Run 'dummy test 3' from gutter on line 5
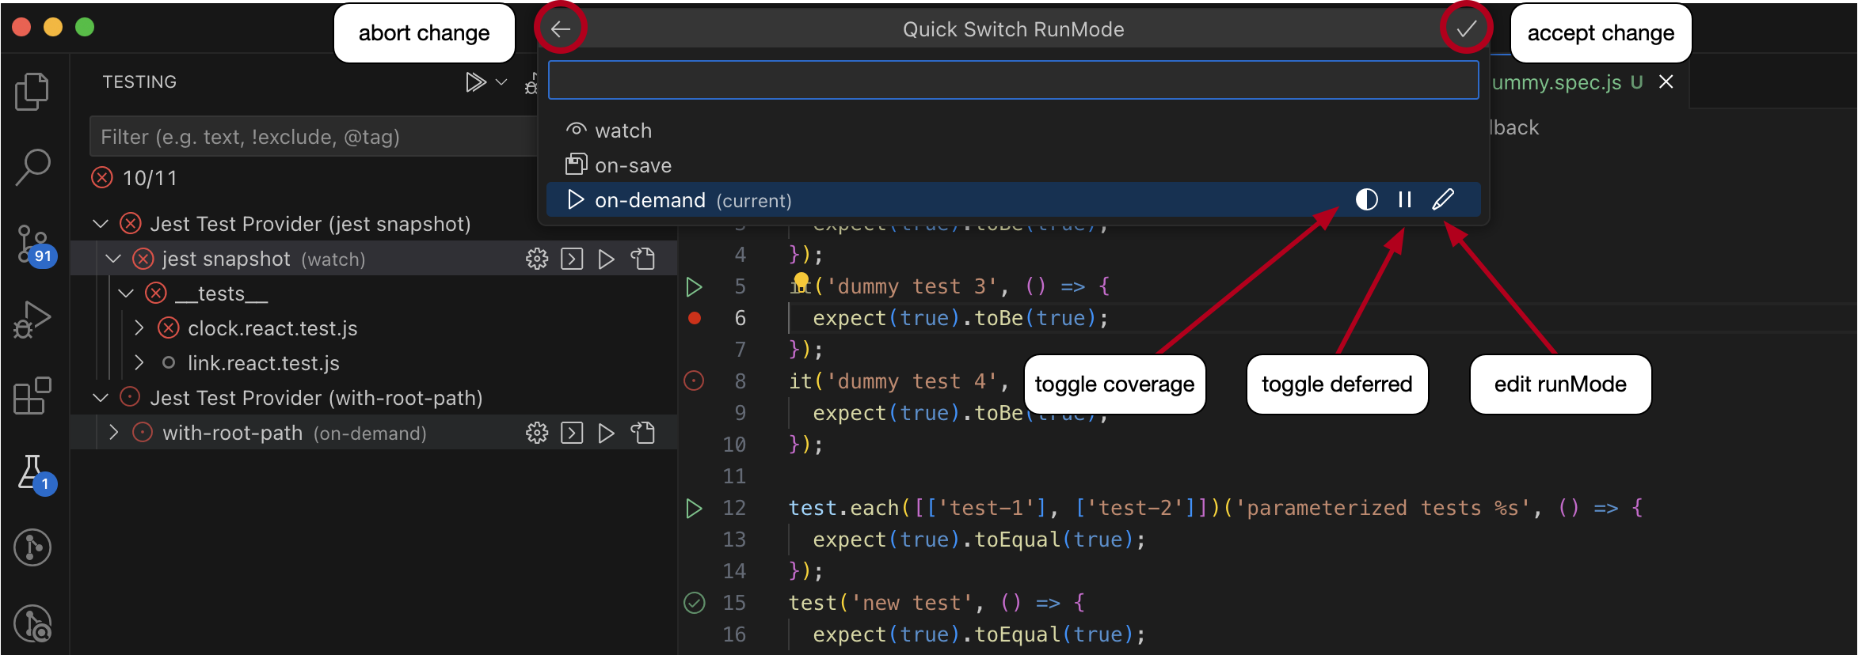 click(x=694, y=286)
